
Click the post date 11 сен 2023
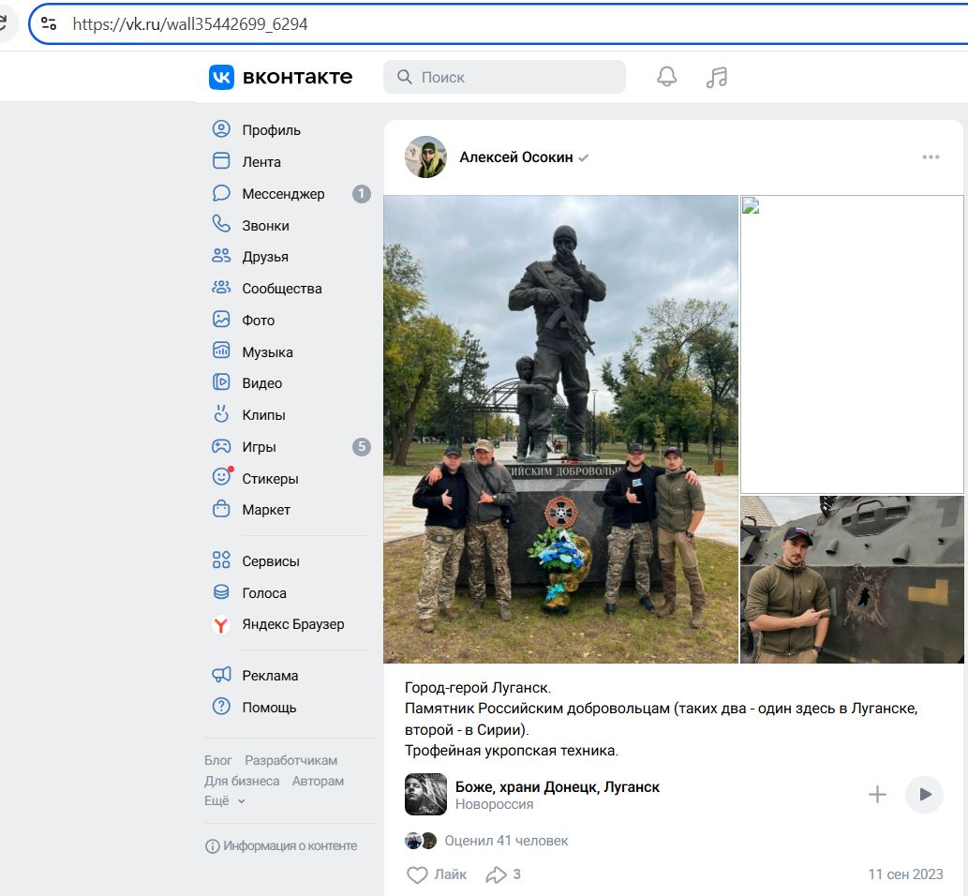(x=905, y=875)
